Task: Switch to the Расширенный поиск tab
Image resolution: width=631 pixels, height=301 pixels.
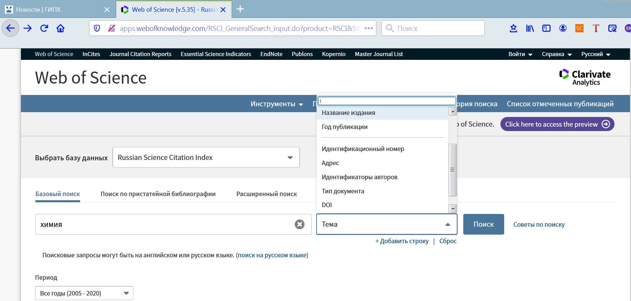Action: (266, 194)
